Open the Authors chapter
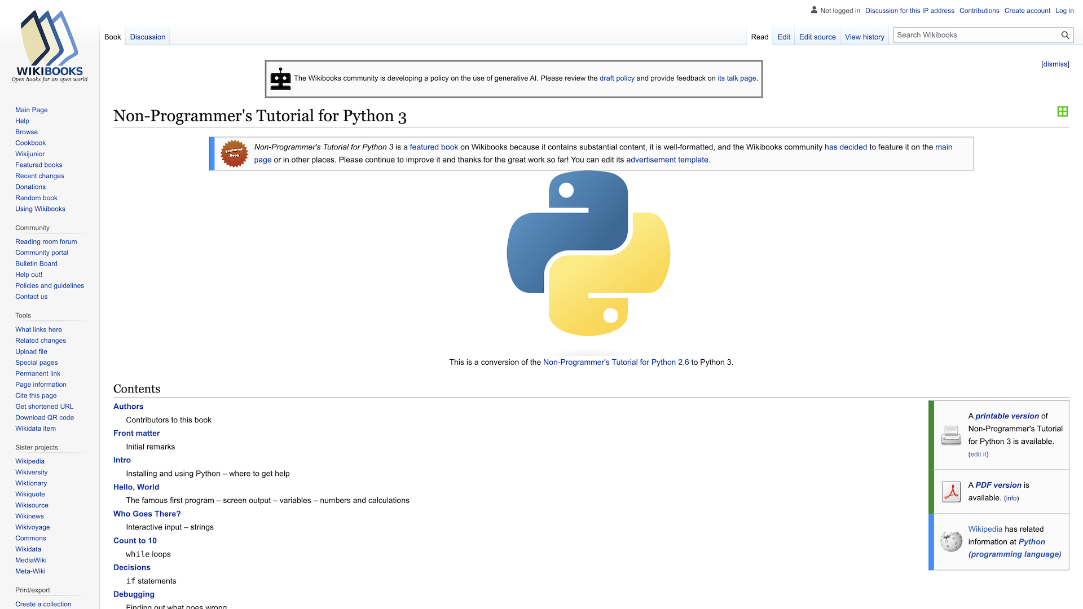1083x609 pixels. (128, 407)
